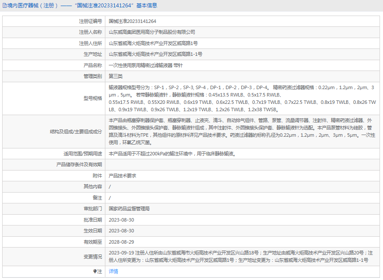
Task: Select address 山东省威海火炬高技术产业开发区威高路1号
Action: click(153, 43)
